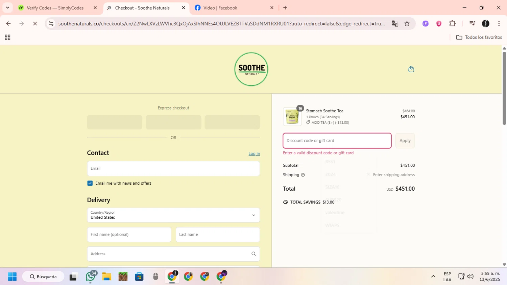Click the Stomach Soothe Tea product thumbnail
Image resolution: width=507 pixels, height=285 pixels.
(292, 117)
